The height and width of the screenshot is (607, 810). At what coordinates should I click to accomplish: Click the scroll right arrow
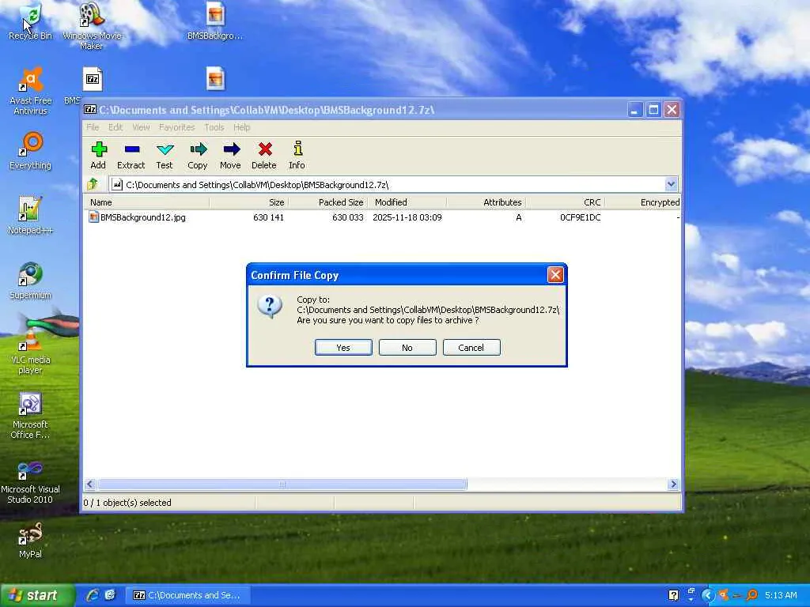(672, 484)
